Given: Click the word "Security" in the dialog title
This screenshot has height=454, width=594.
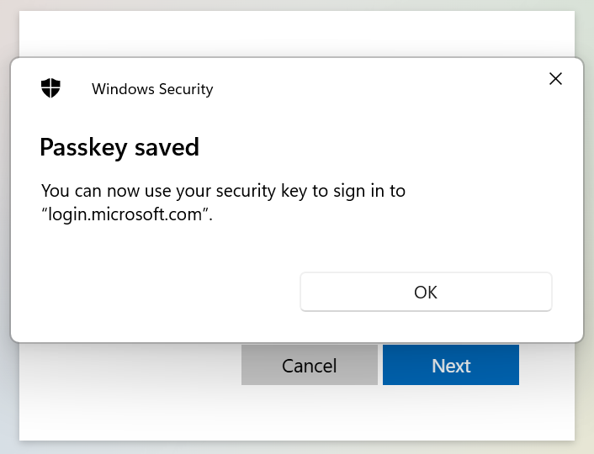Looking at the screenshot, I should [186, 89].
